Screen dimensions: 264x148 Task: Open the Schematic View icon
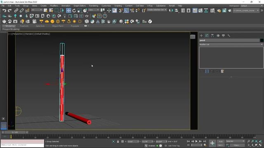pyautogui.click(x=206, y=11)
